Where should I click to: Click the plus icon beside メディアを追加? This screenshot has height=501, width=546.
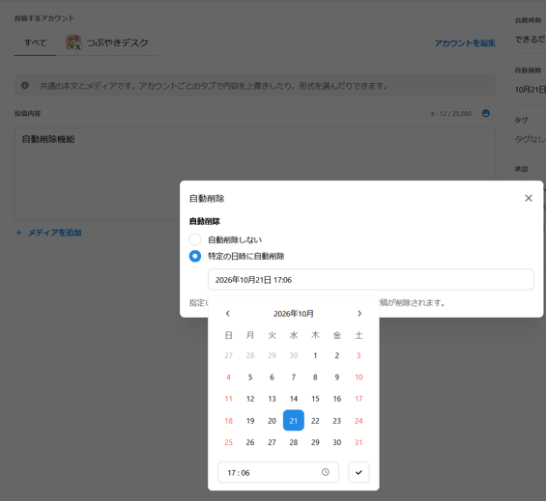18,233
